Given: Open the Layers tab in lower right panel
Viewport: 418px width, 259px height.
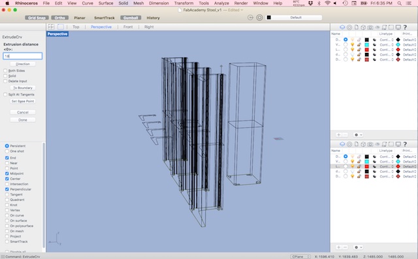Looking at the screenshot, I should [x=342, y=144].
